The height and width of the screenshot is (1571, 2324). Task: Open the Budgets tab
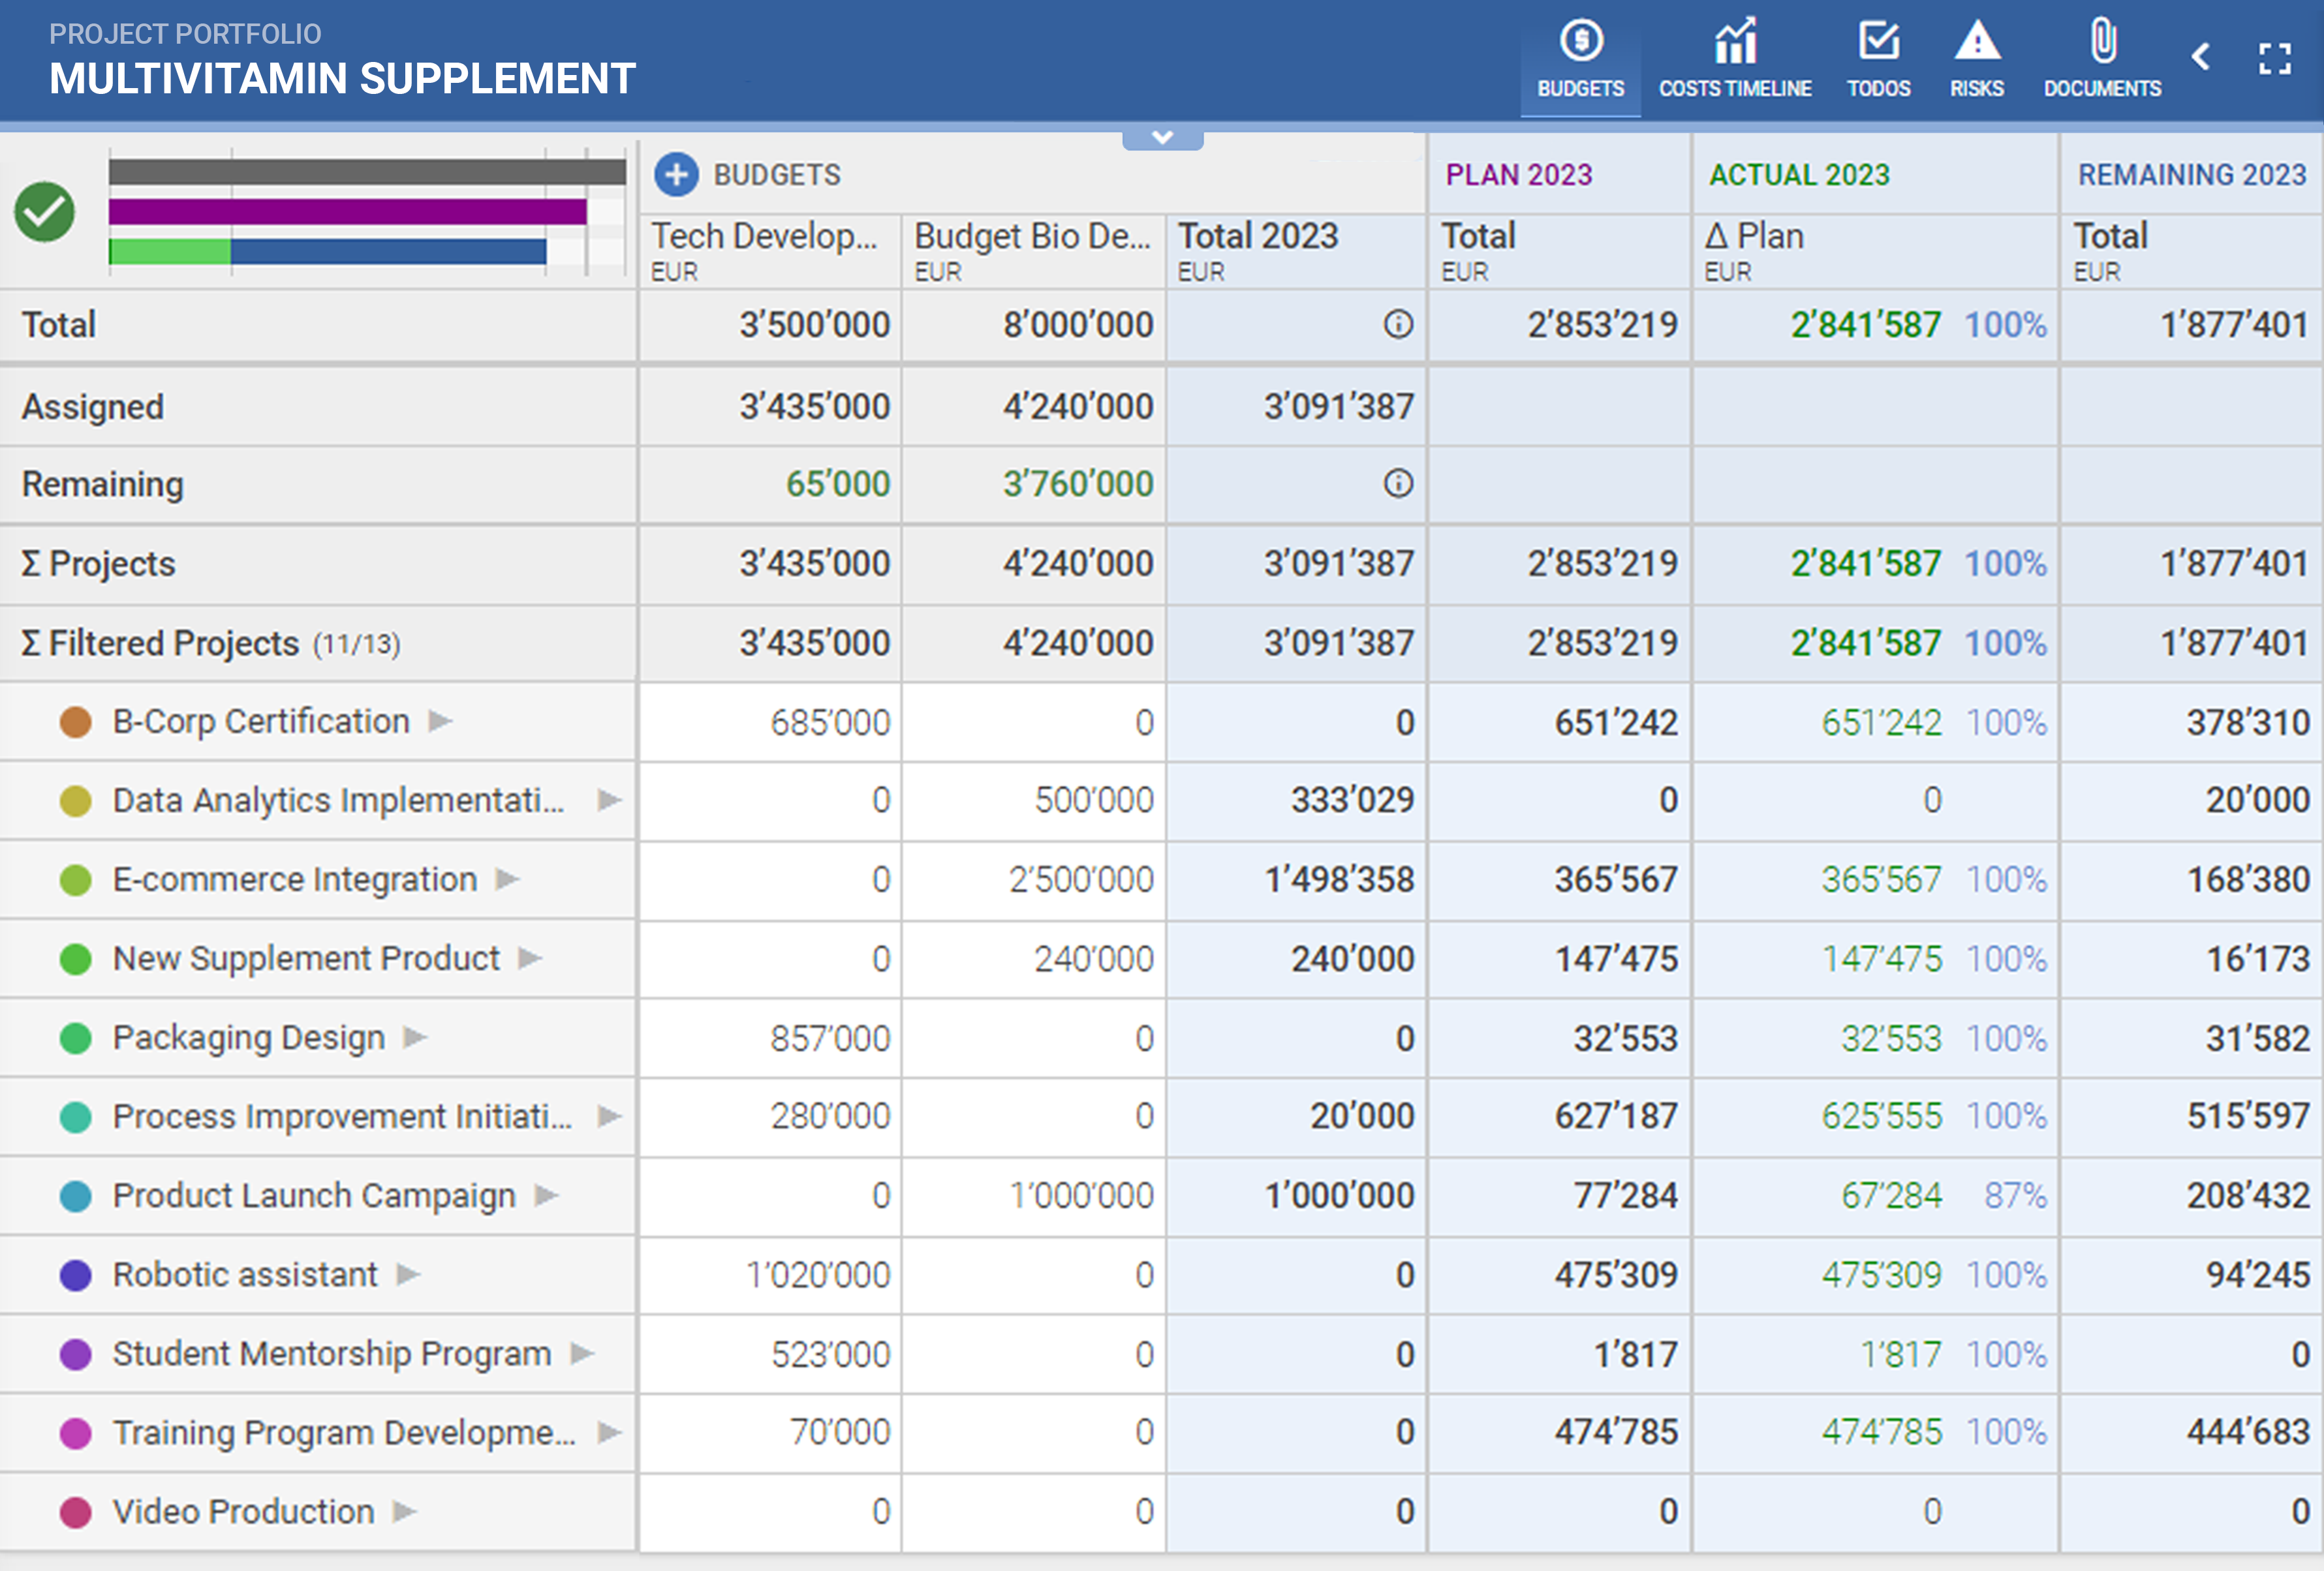(1580, 60)
